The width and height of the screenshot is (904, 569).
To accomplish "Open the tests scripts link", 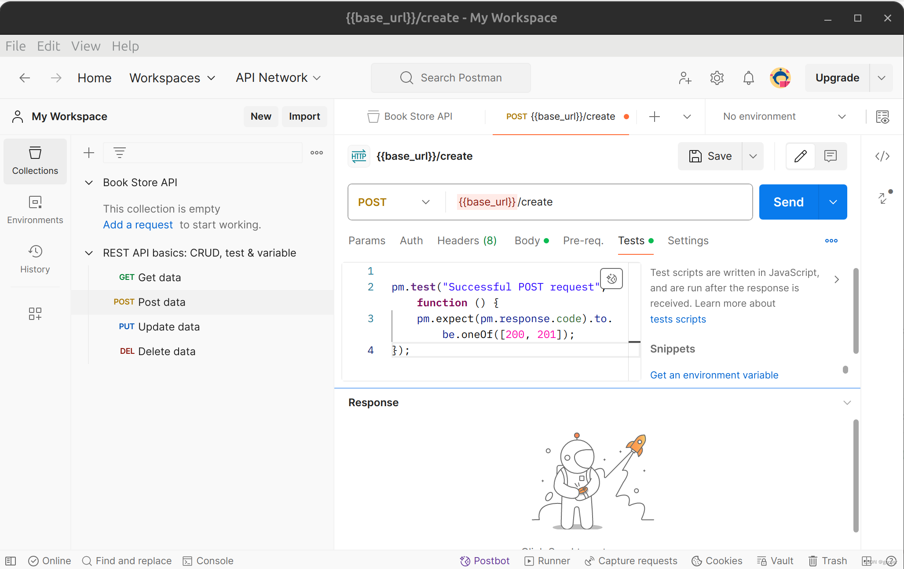I will click(x=678, y=319).
